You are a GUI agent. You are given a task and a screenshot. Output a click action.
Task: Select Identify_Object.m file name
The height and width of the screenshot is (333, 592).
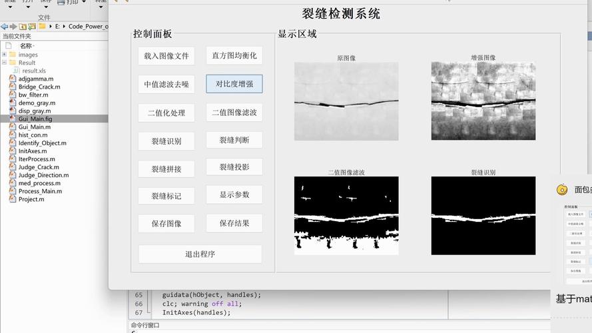[x=43, y=143]
